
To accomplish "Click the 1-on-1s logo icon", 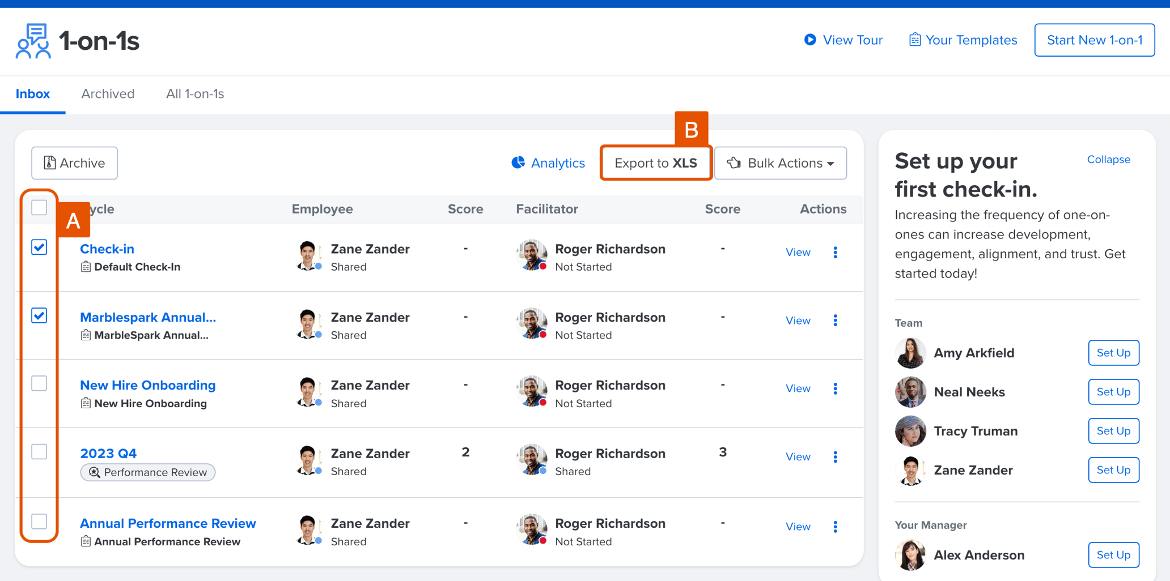I will [x=33, y=41].
